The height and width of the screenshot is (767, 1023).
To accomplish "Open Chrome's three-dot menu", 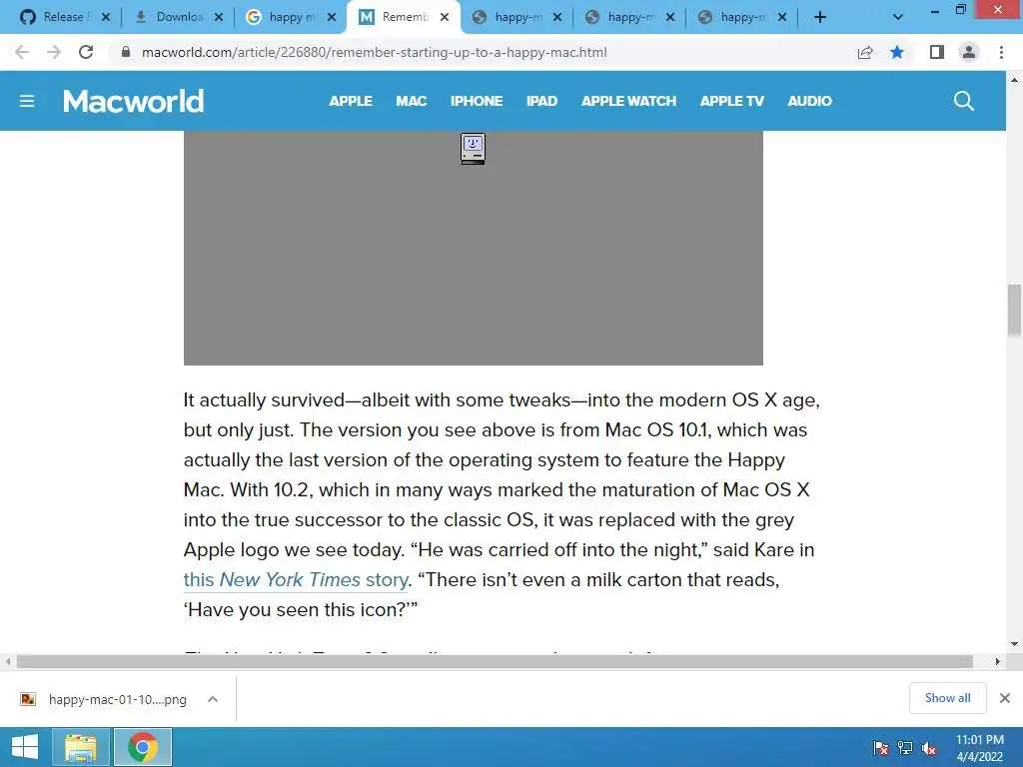I will (1001, 52).
